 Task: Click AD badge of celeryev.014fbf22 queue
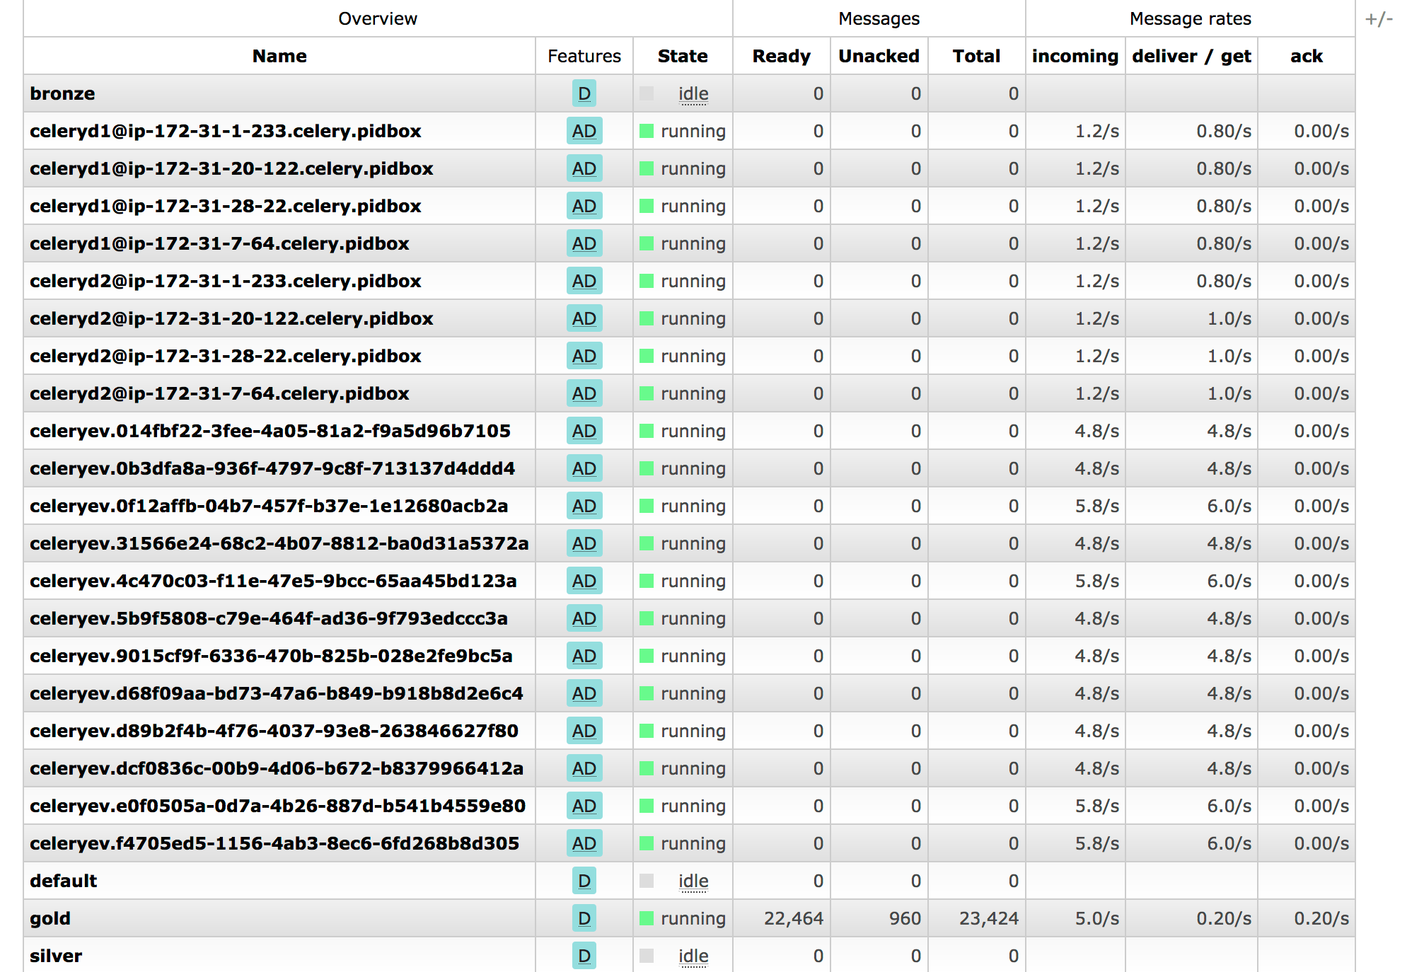584,431
